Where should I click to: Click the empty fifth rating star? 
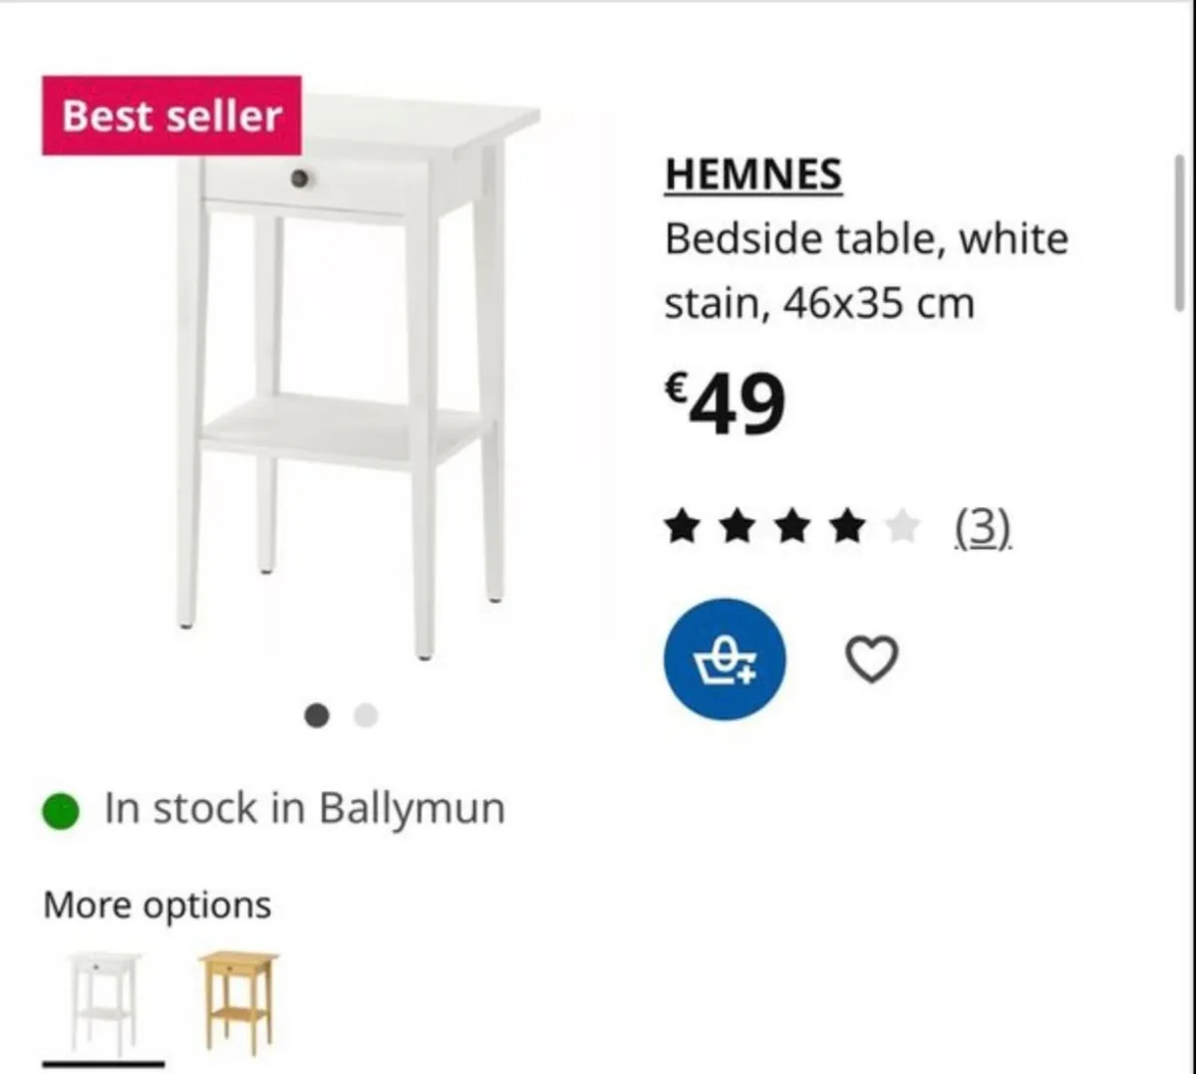click(x=902, y=526)
